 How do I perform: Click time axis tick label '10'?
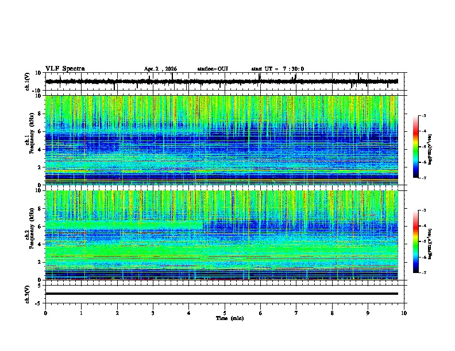click(x=404, y=313)
